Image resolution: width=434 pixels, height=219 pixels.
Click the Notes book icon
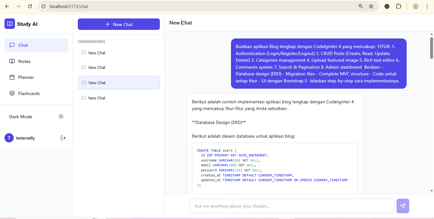12,61
